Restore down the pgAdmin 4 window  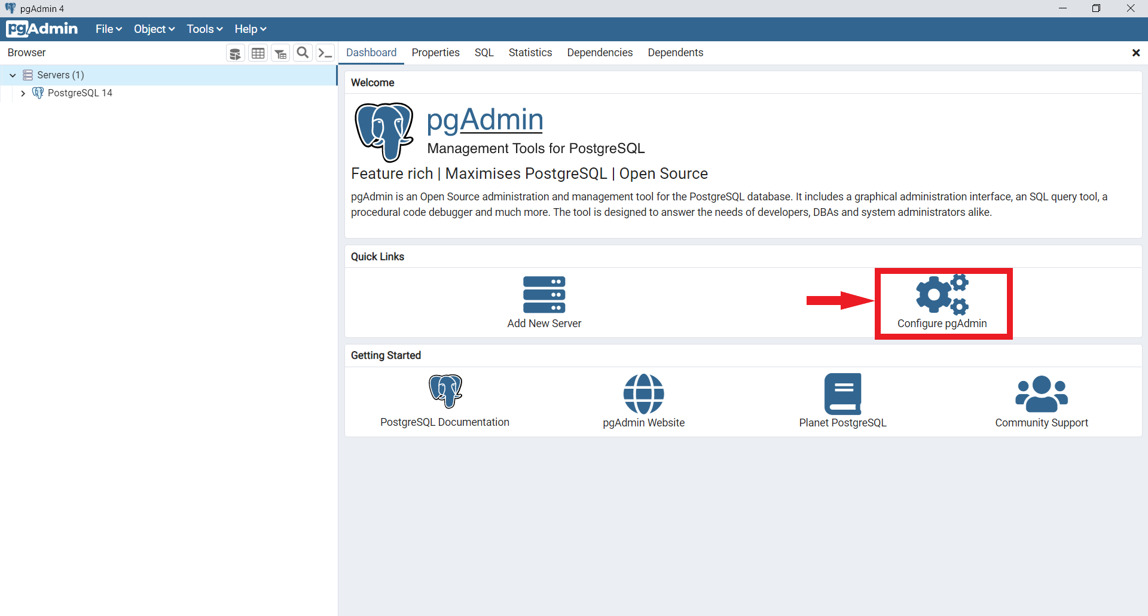click(x=1096, y=8)
